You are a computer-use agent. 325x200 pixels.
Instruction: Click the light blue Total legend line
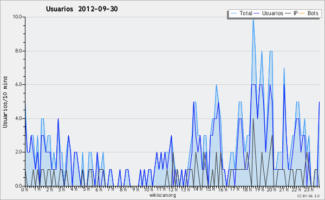coord(233,14)
